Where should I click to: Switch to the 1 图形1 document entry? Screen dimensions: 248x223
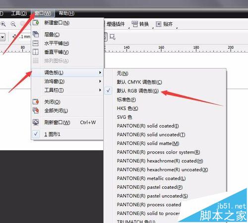click(x=52, y=134)
